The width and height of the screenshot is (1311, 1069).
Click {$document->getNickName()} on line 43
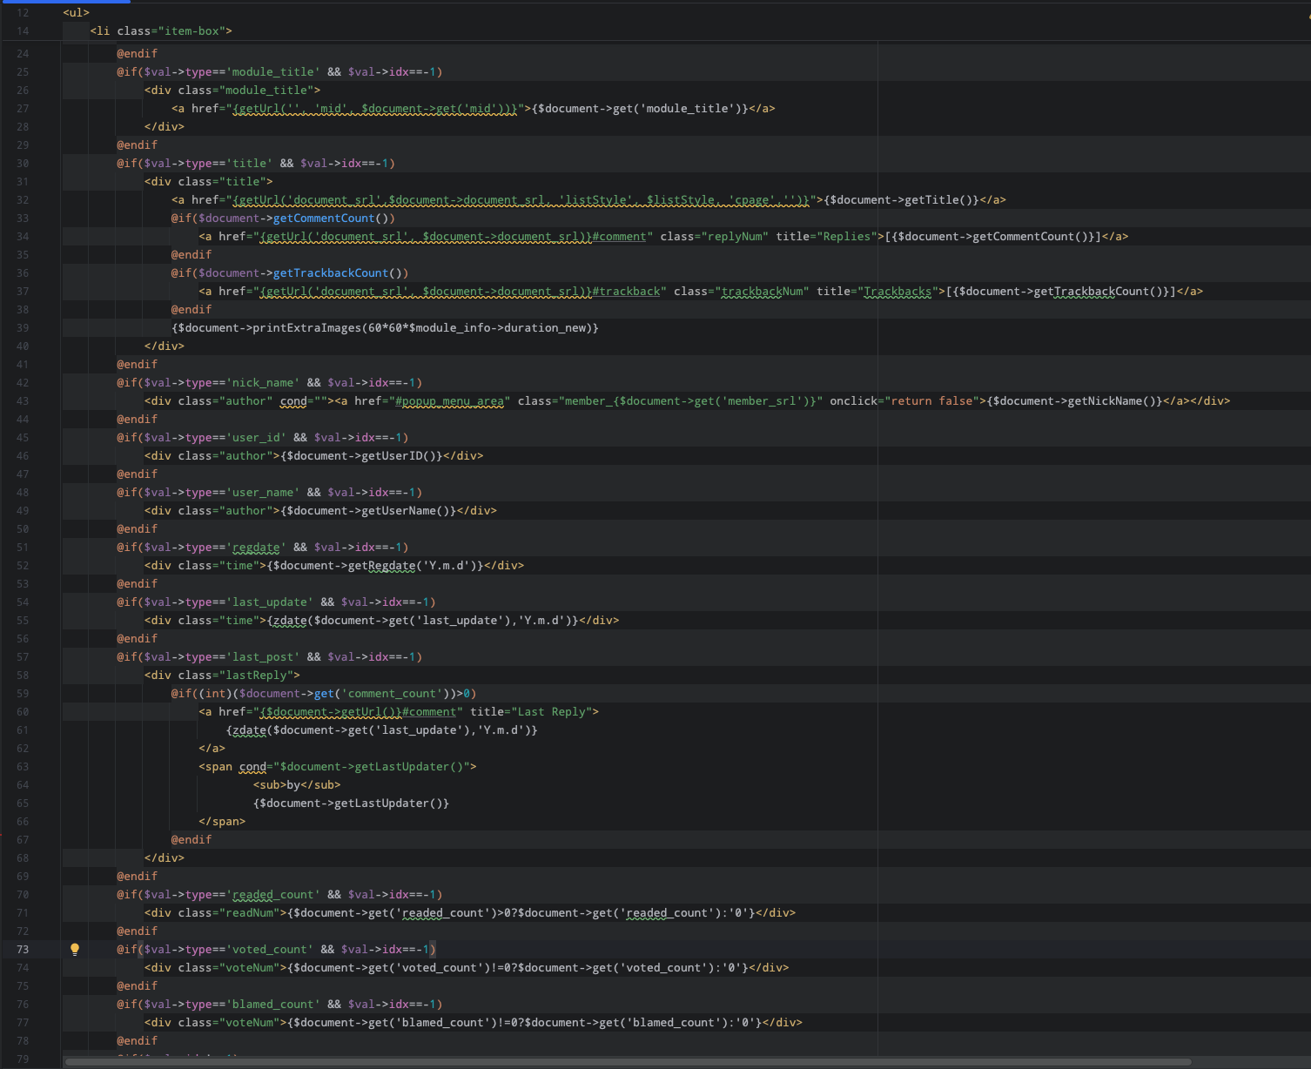tap(1075, 401)
